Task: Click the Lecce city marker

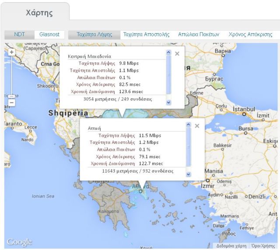Action: (31, 131)
